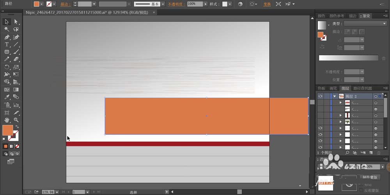Select the Eyedropper tool
Image resolution: width=390 pixels, height=195 pixels.
pos(7,97)
